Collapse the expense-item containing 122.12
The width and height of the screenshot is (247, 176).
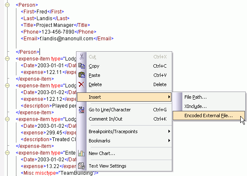pyautogui.click(x=7, y=86)
